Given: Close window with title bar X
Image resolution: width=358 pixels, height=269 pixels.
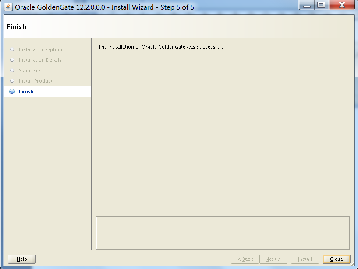Looking at the screenshot, I should [x=342, y=5].
